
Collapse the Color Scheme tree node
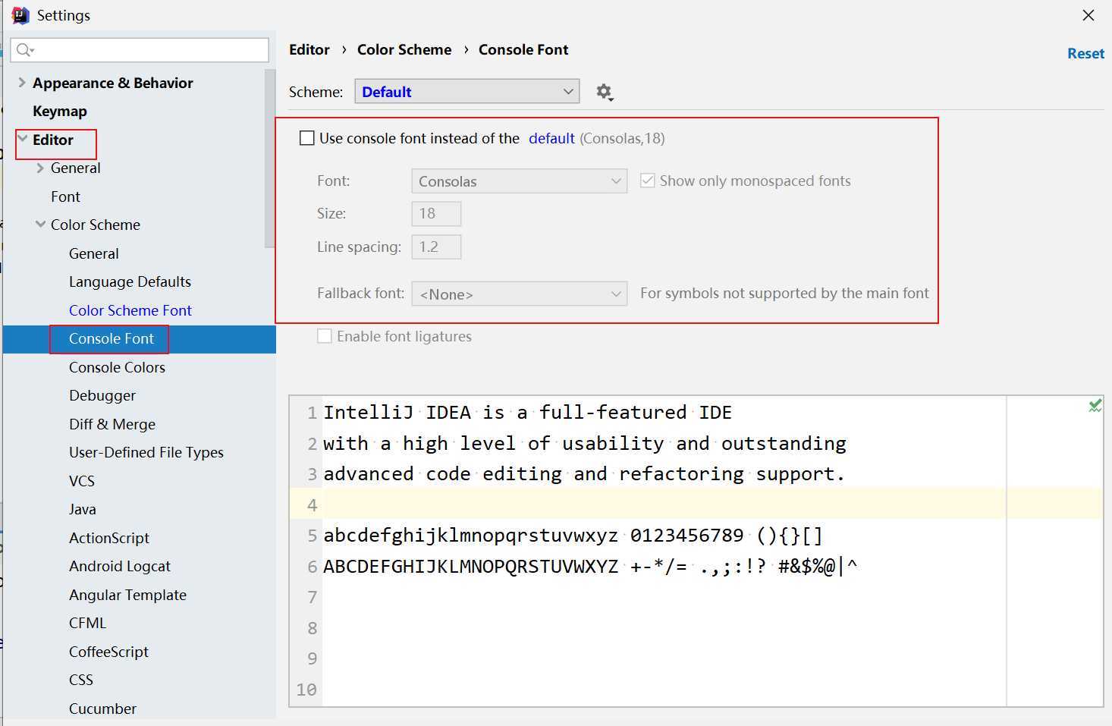tap(40, 225)
